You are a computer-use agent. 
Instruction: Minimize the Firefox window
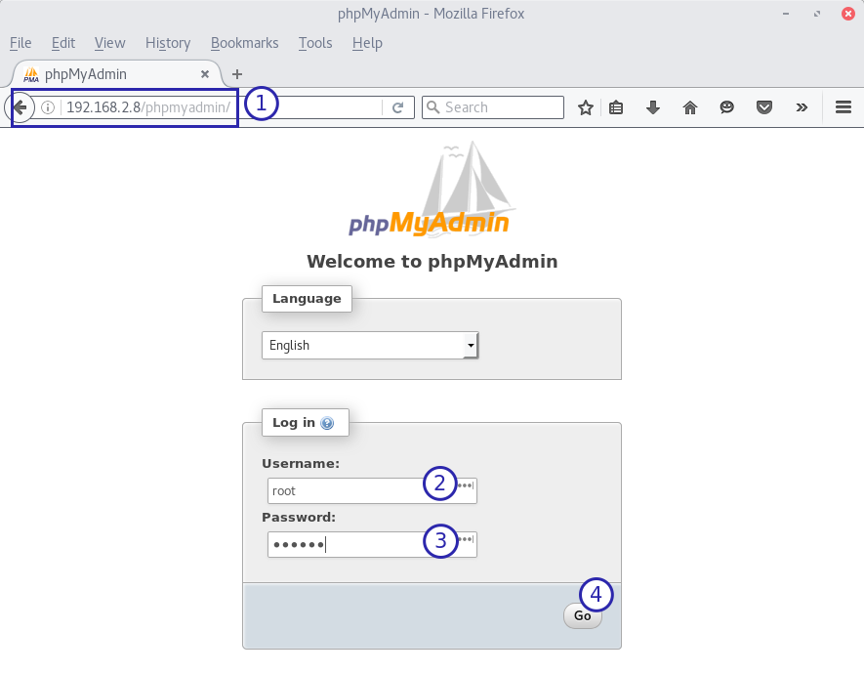(x=786, y=14)
